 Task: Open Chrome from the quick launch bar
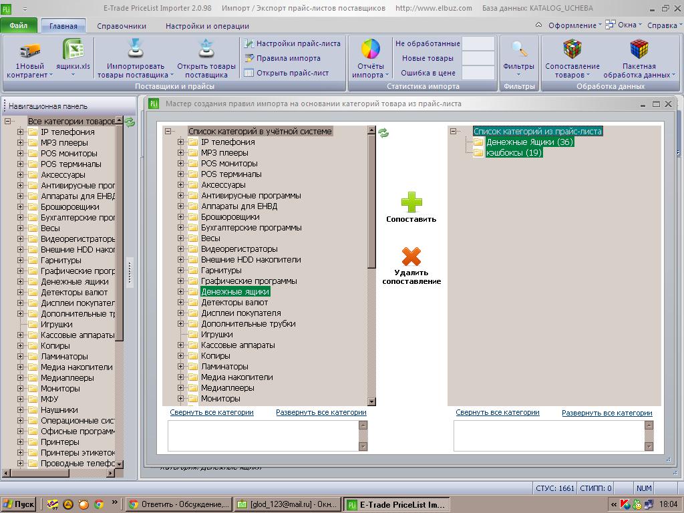click(99, 504)
